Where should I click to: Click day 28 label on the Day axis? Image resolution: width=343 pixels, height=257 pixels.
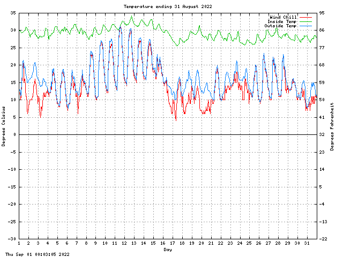pos(278,243)
